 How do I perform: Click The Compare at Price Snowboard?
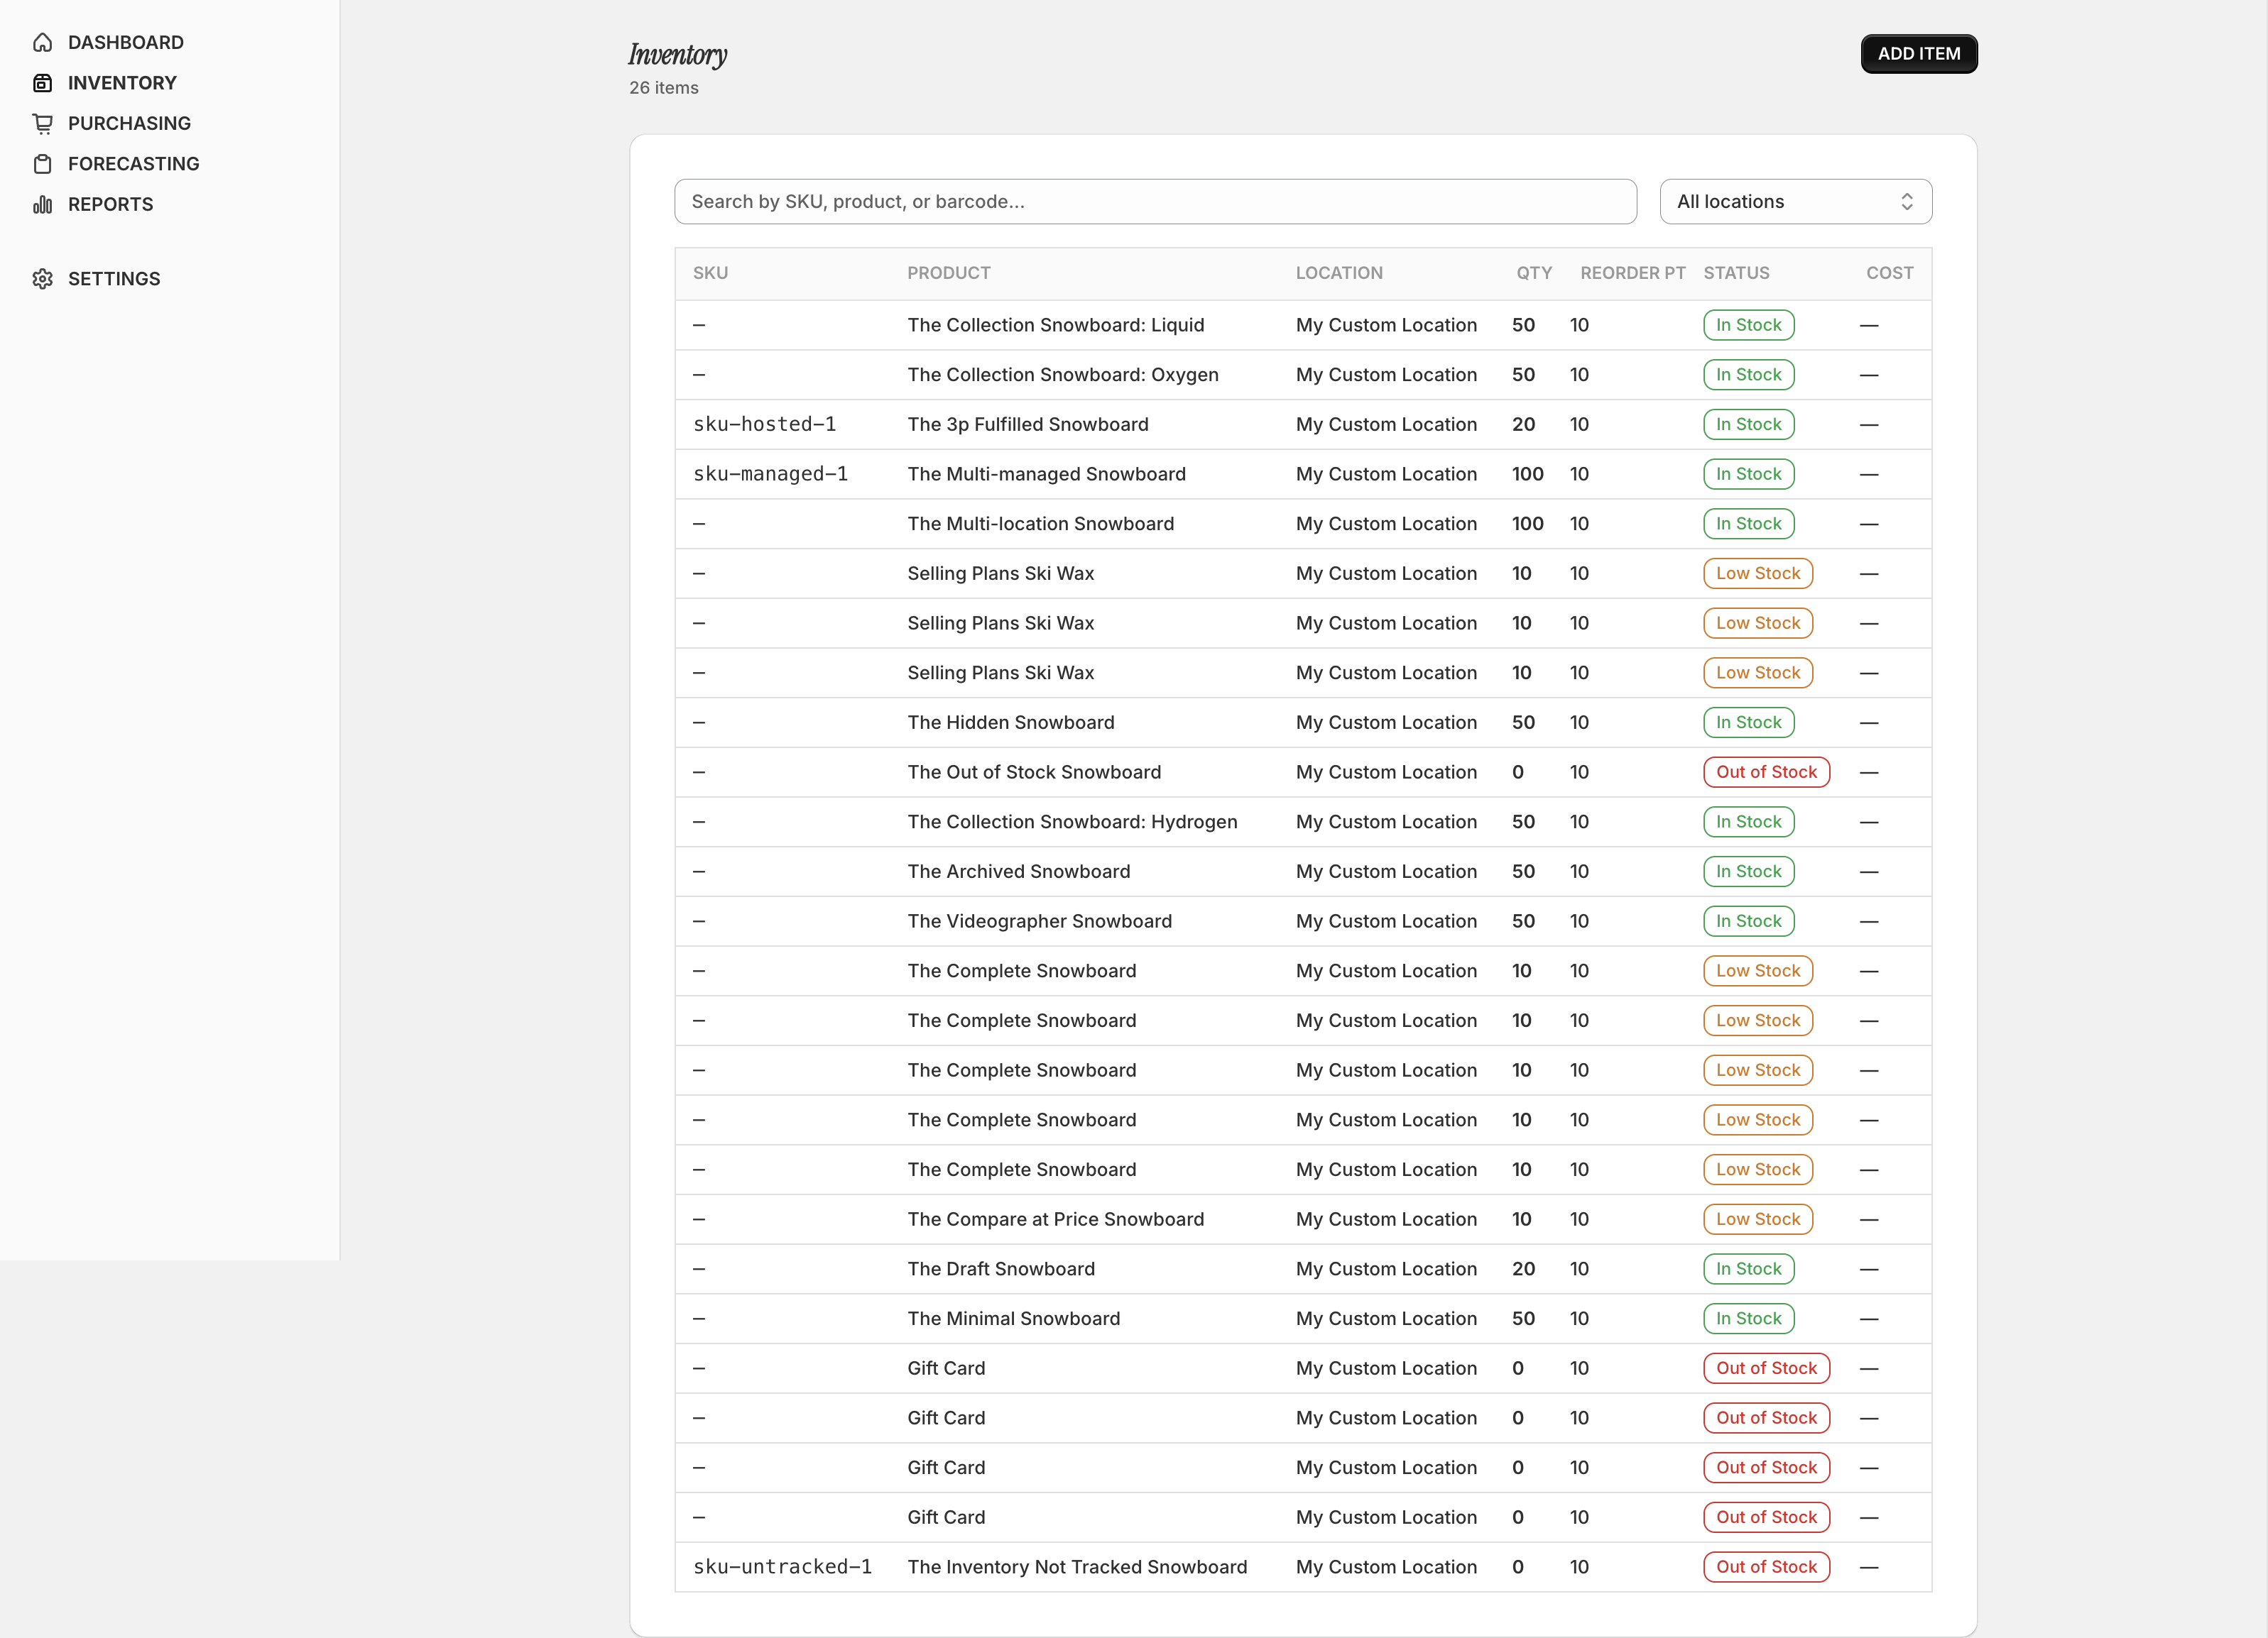[x=1055, y=1219]
